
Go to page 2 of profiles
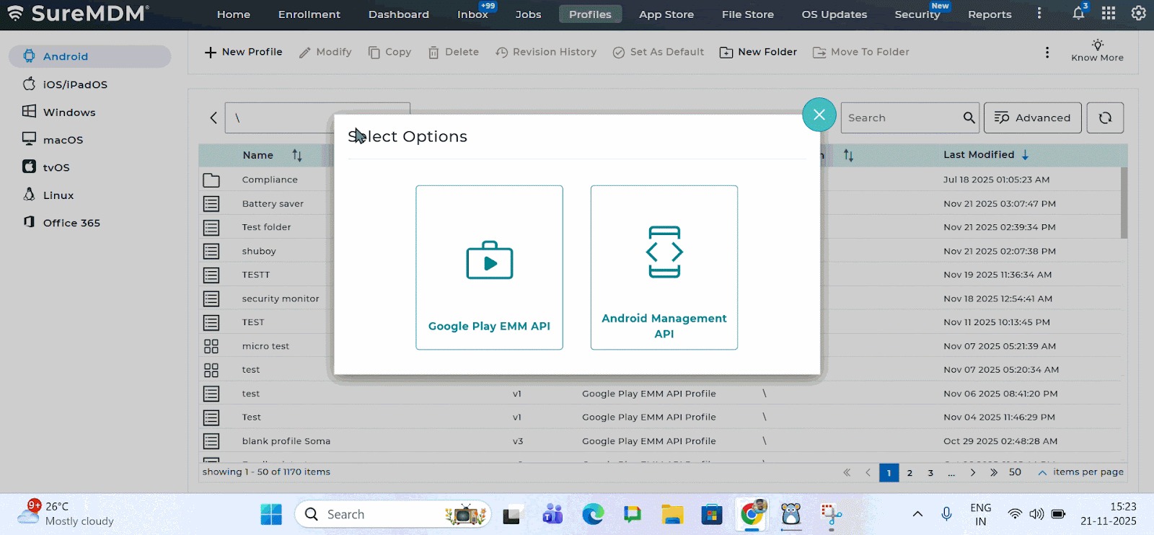pyautogui.click(x=909, y=473)
